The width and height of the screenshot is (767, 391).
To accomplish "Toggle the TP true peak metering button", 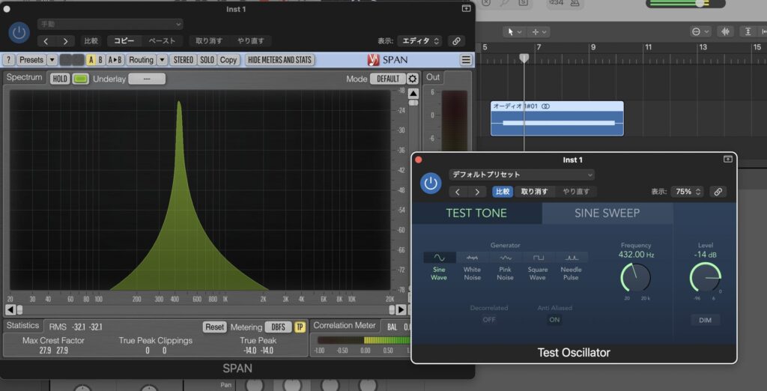I will tap(300, 327).
